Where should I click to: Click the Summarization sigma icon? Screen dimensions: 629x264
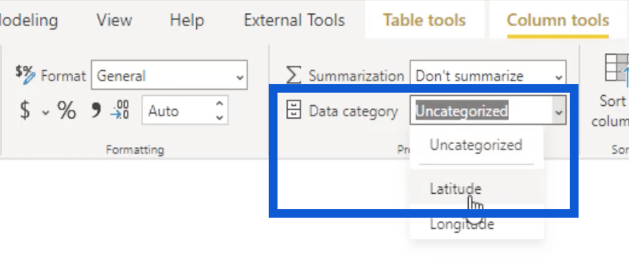[293, 75]
